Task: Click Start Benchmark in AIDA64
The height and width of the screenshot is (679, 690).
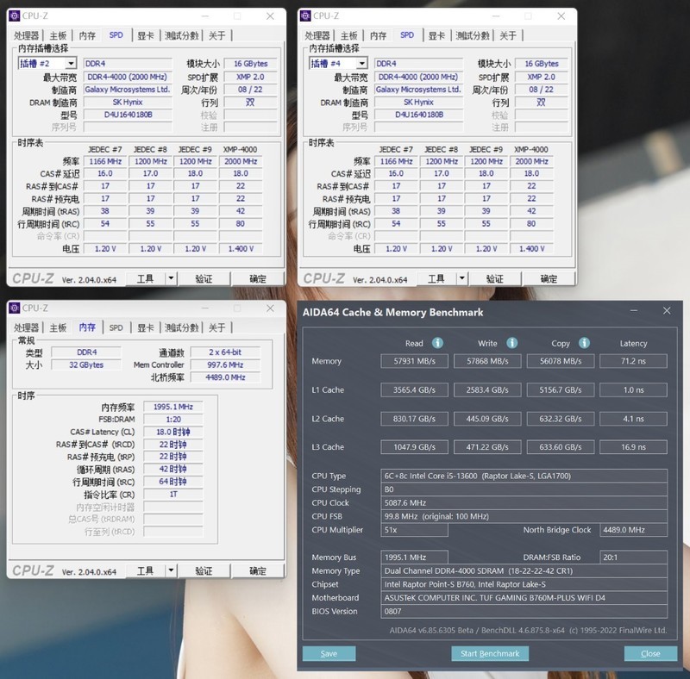Action: 488,653
